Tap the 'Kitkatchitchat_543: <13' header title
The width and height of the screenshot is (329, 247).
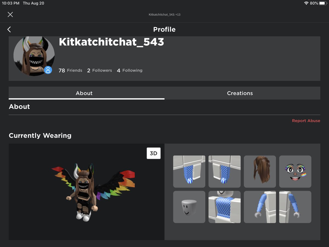(x=164, y=15)
